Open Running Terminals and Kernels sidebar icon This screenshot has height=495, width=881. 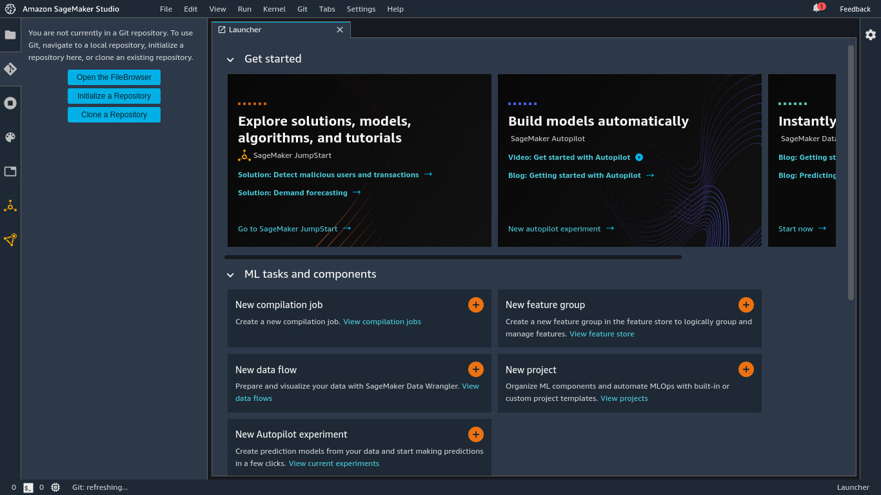pos(10,103)
